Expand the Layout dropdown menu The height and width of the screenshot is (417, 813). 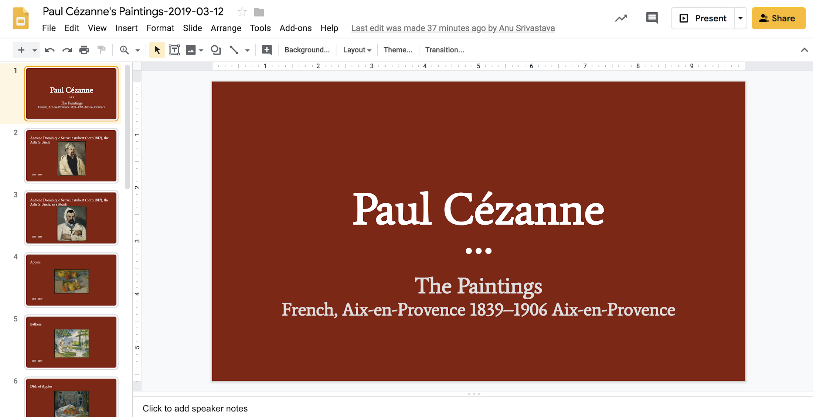click(x=356, y=49)
